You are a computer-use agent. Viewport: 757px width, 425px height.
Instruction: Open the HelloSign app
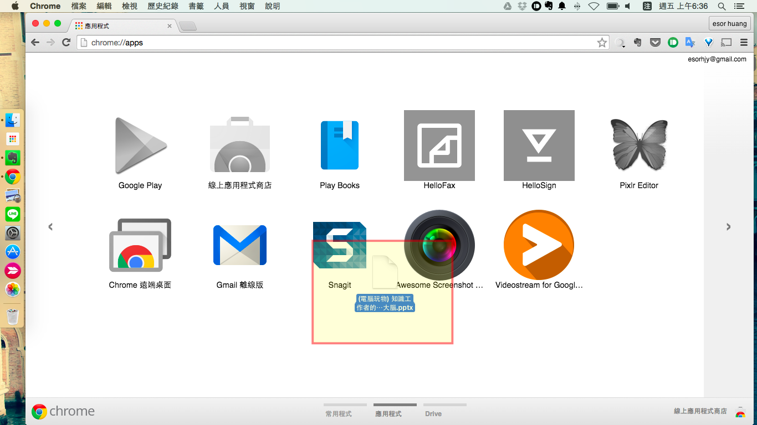(539, 146)
